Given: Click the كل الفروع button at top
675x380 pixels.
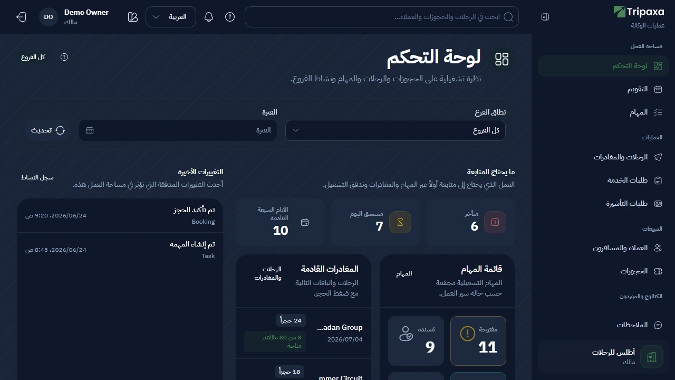Looking at the screenshot, I should [x=33, y=57].
